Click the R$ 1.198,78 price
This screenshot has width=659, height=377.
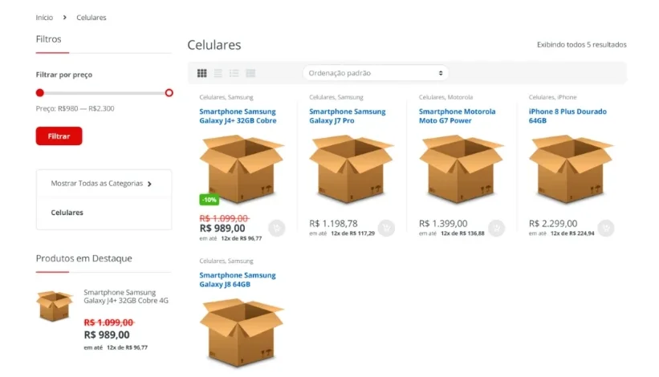pyautogui.click(x=333, y=223)
